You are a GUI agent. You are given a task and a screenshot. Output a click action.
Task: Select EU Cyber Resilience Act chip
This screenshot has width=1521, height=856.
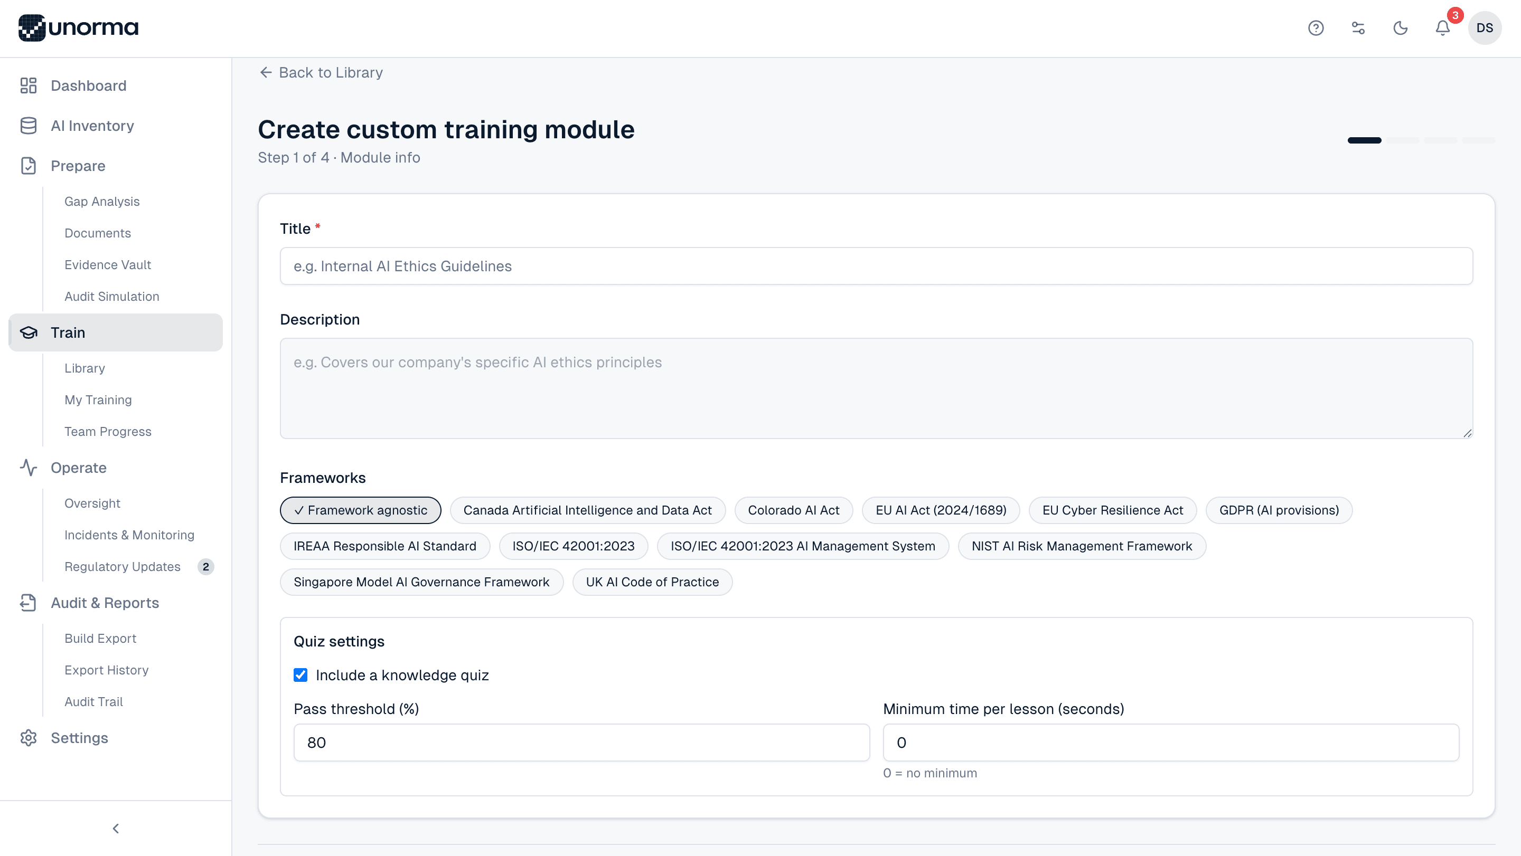(x=1112, y=510)
